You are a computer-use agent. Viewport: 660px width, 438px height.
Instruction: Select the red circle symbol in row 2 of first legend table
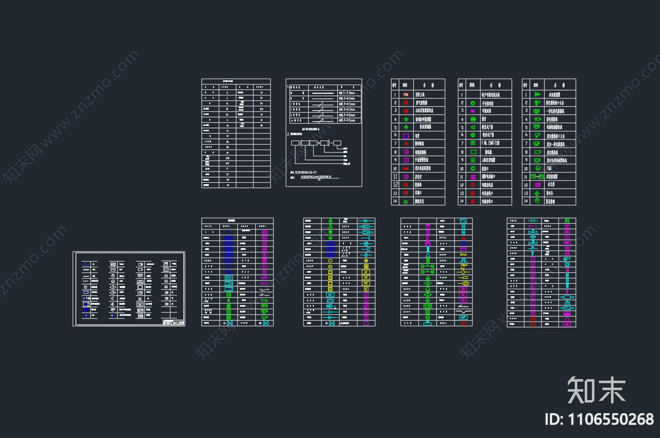[406, 103]
